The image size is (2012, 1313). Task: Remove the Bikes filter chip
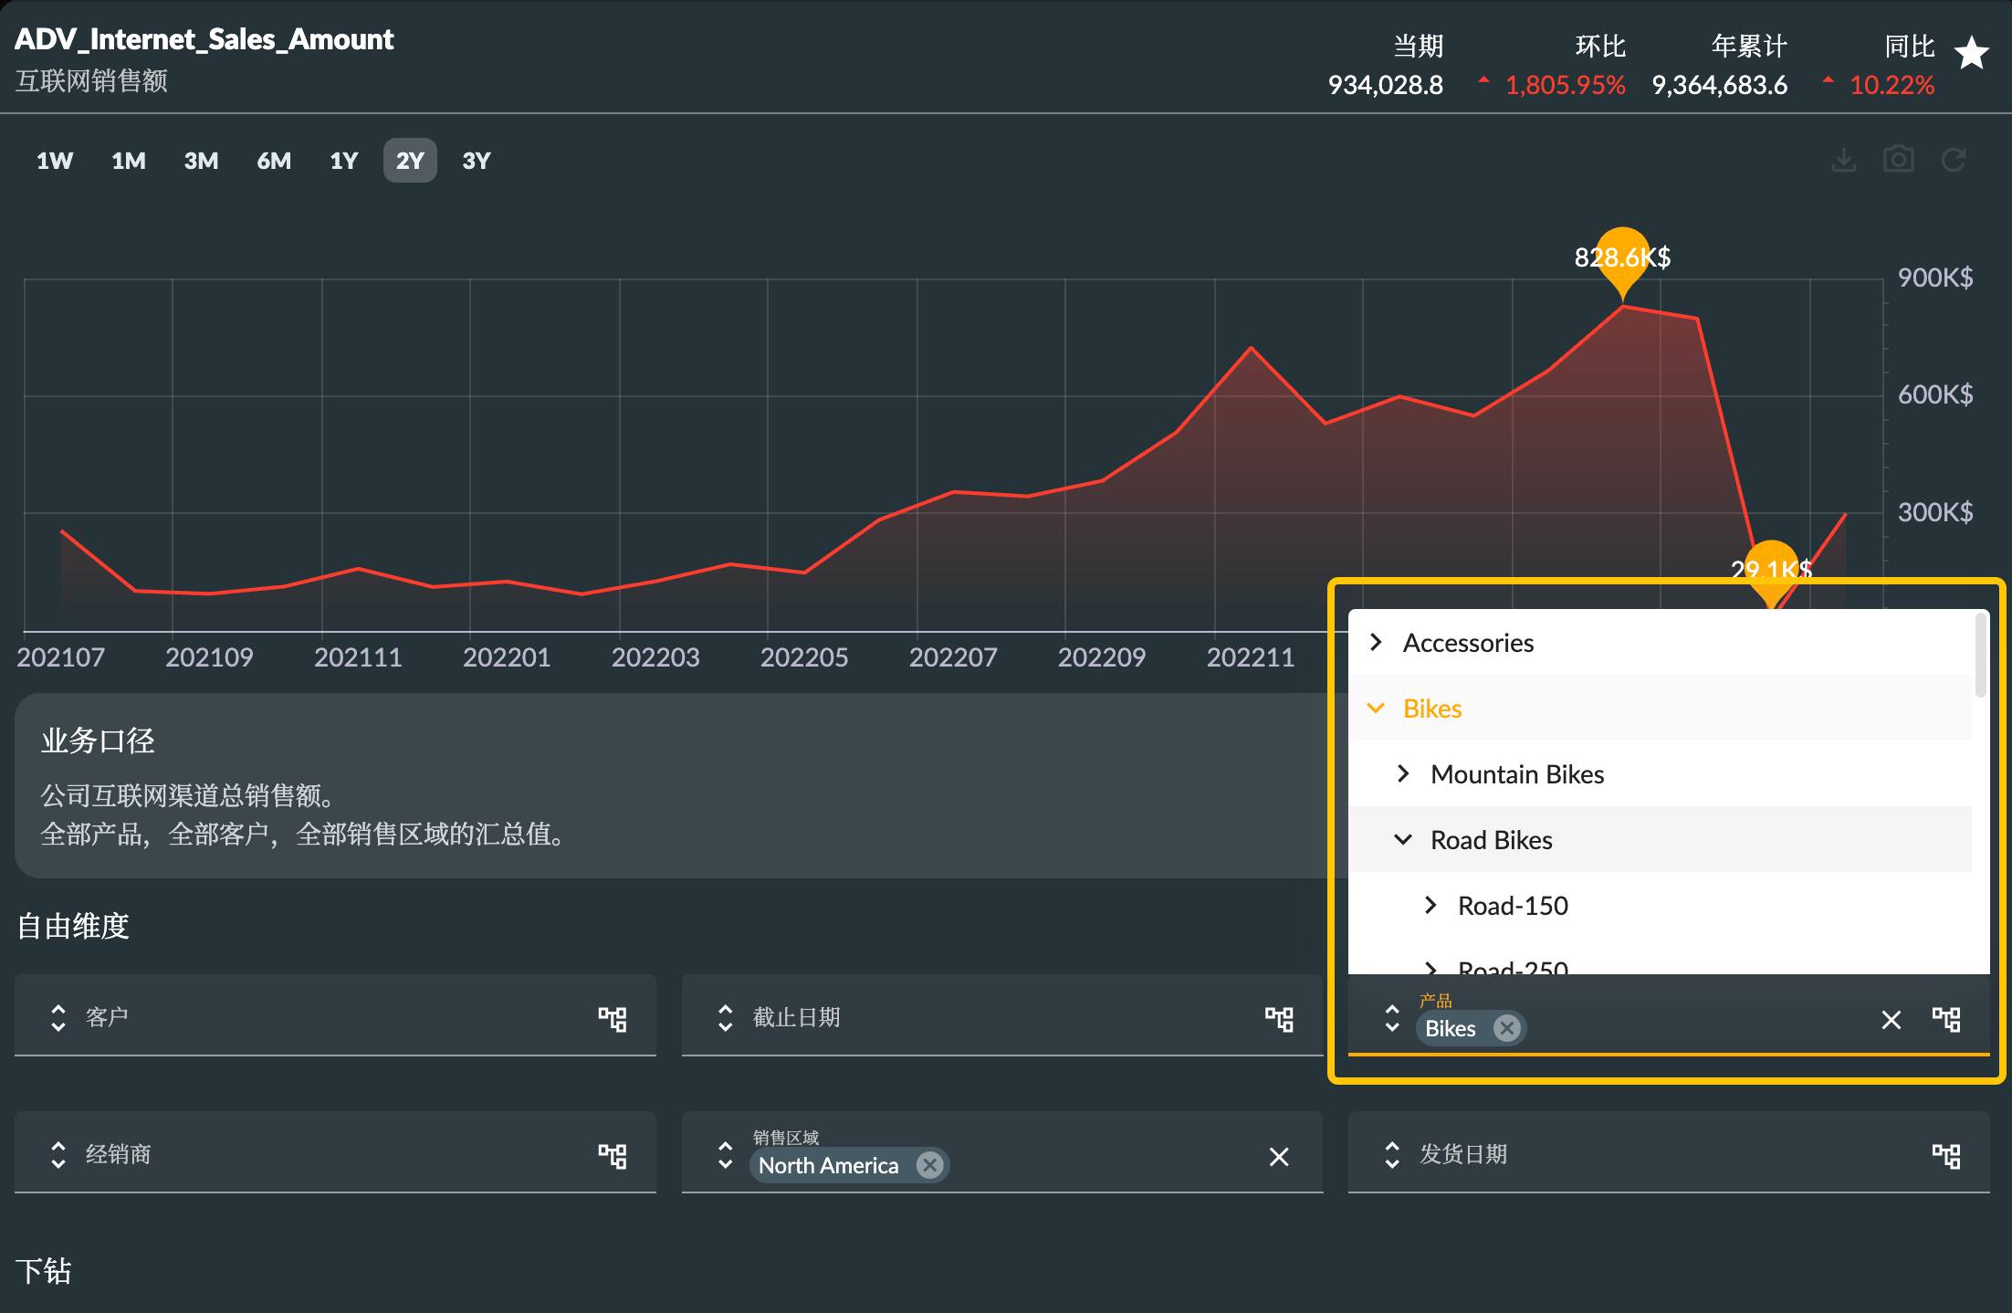[1507, 1028]
